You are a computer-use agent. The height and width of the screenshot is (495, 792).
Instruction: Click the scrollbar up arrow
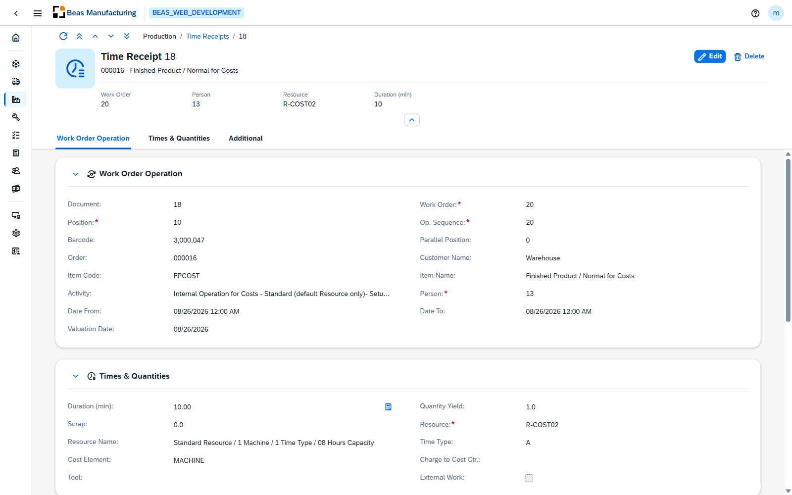pyautogui.click(x=788, y=154)
